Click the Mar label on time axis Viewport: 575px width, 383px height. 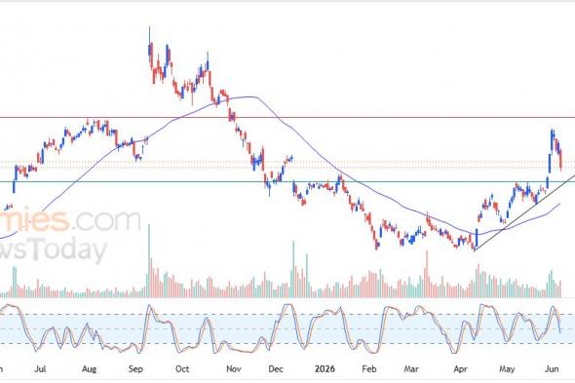click(411, 368)
